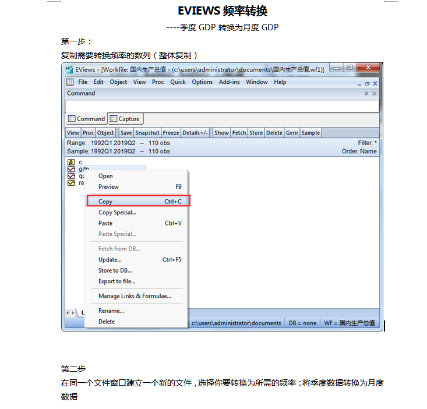The width and height of the screenshot is (427, 409).
Task: Choose Manage Links & Formulae...
Action: tap(136, 296)
